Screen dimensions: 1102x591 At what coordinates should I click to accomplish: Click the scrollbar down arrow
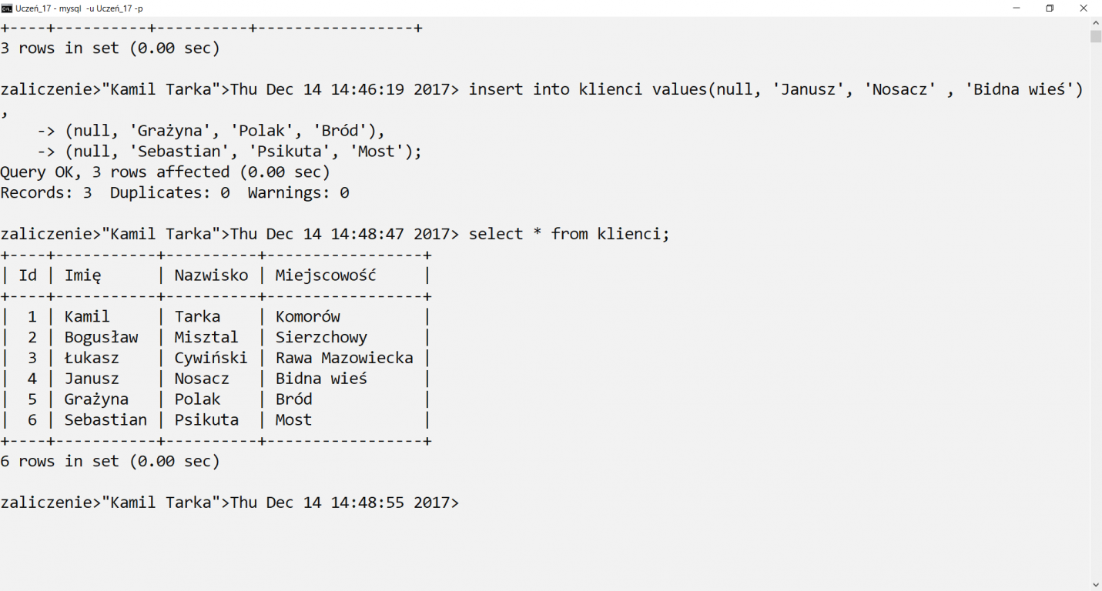(1096, 585)
